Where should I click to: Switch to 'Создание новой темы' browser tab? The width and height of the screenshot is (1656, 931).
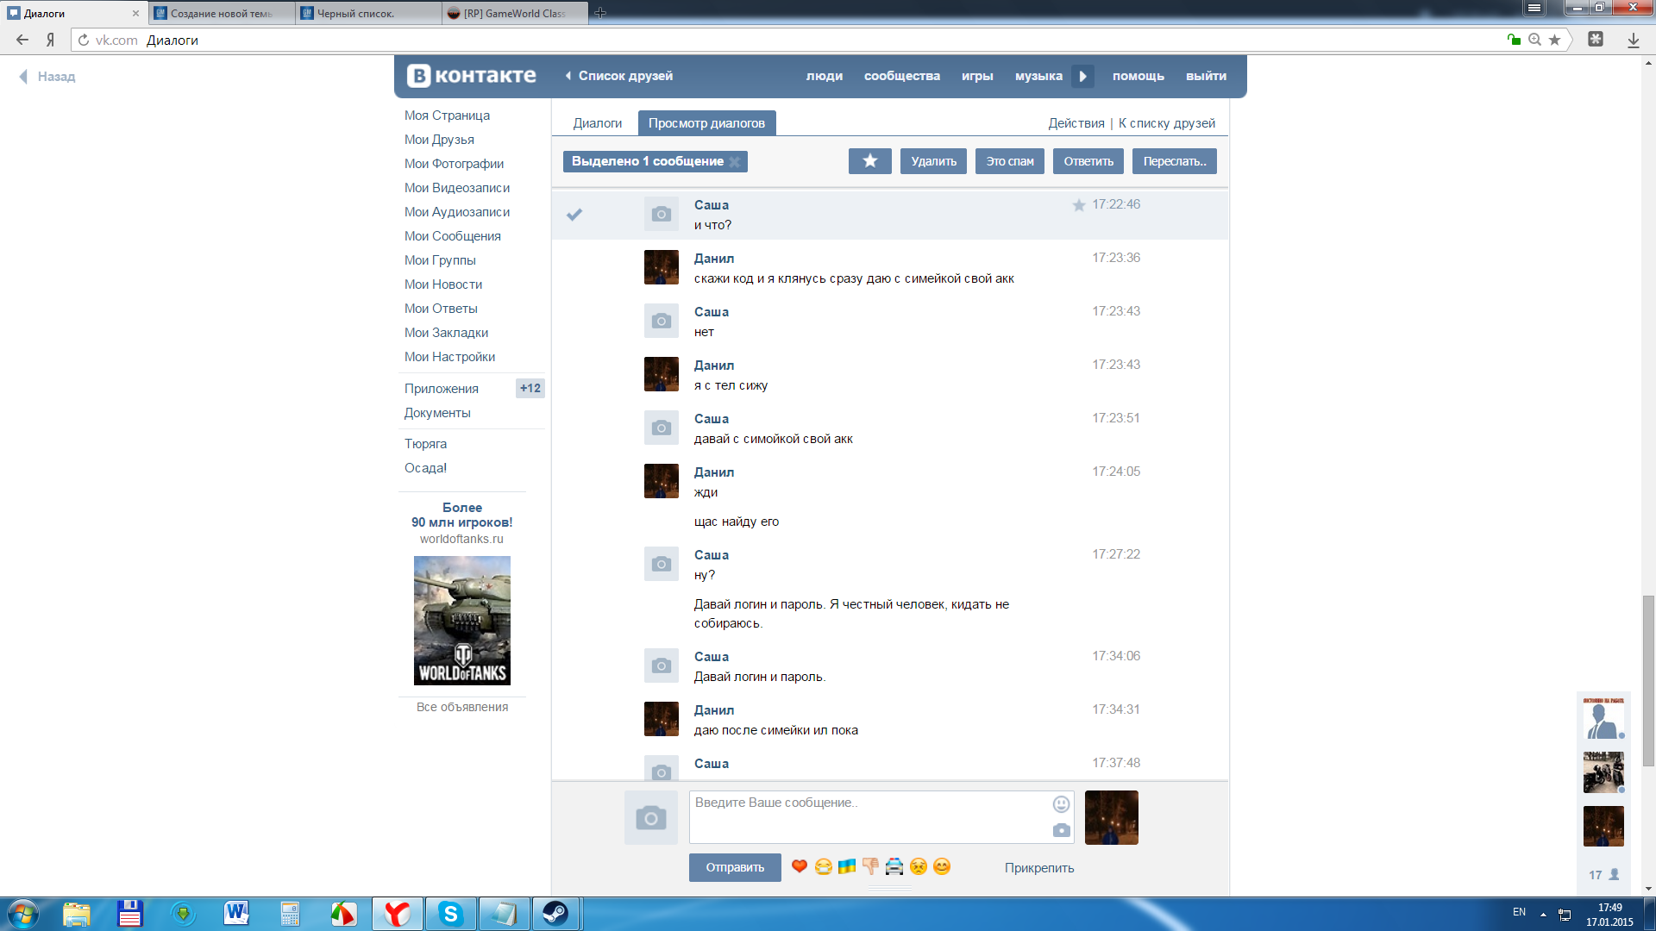(221, 13)
